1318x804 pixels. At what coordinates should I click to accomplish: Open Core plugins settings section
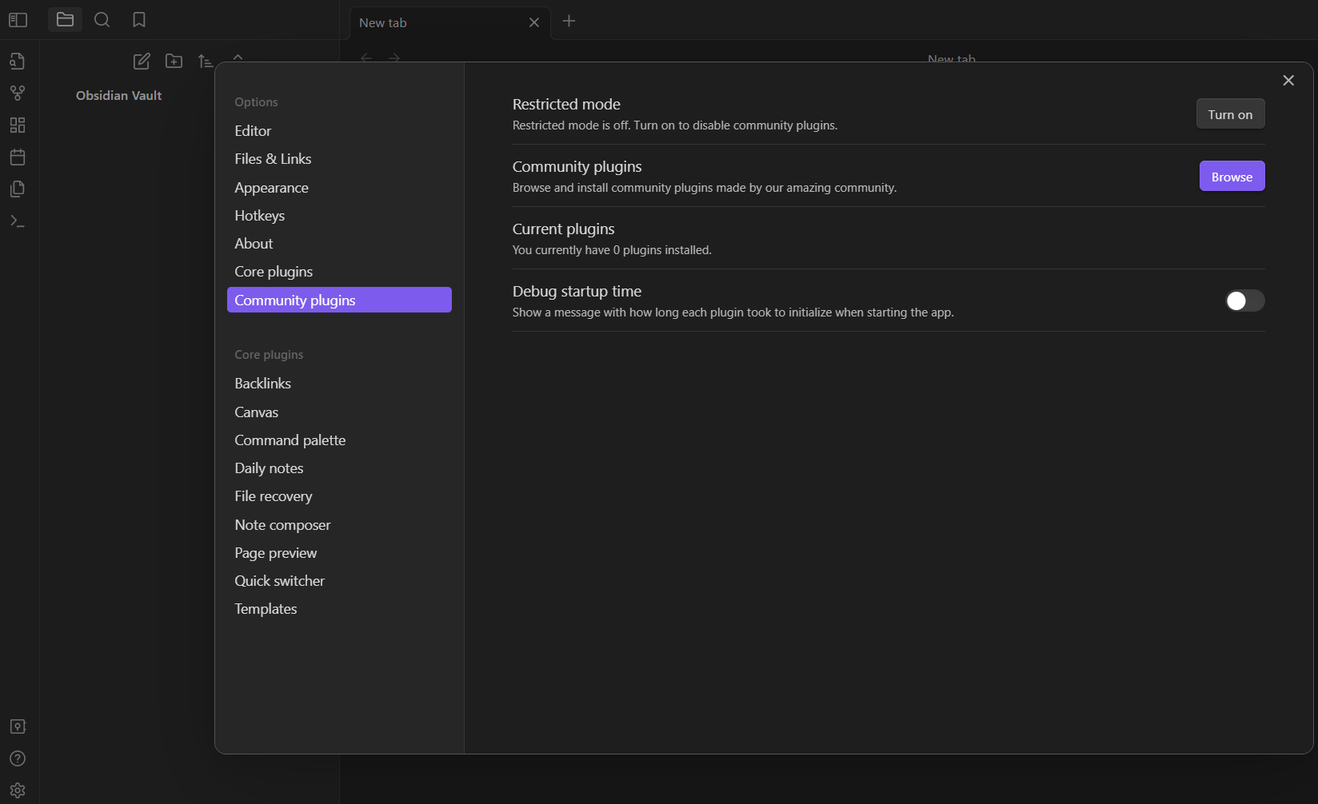pyautogui.click(x=339, y=272)
